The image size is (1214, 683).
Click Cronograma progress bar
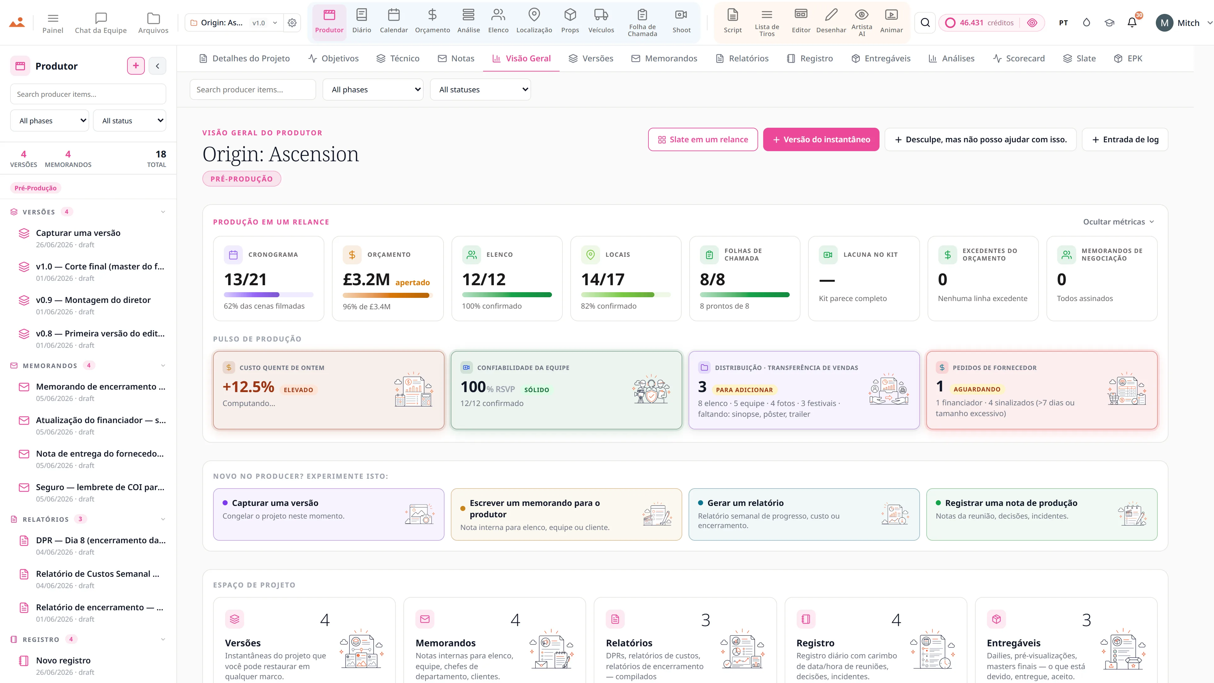(x=269, y=295)
